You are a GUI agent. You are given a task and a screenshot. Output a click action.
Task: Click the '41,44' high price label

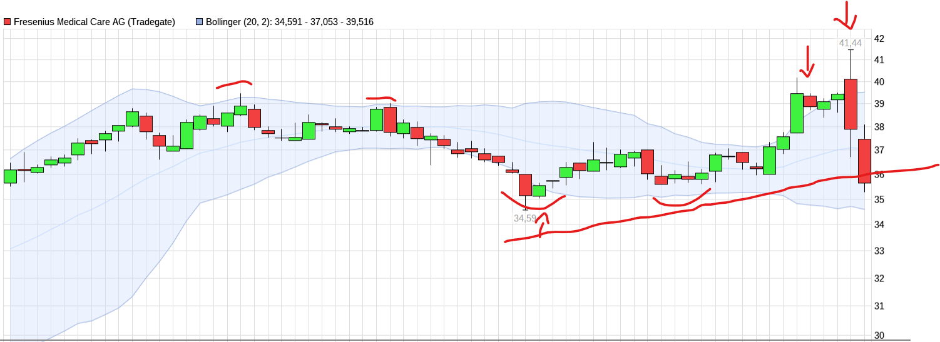(851, 43)
